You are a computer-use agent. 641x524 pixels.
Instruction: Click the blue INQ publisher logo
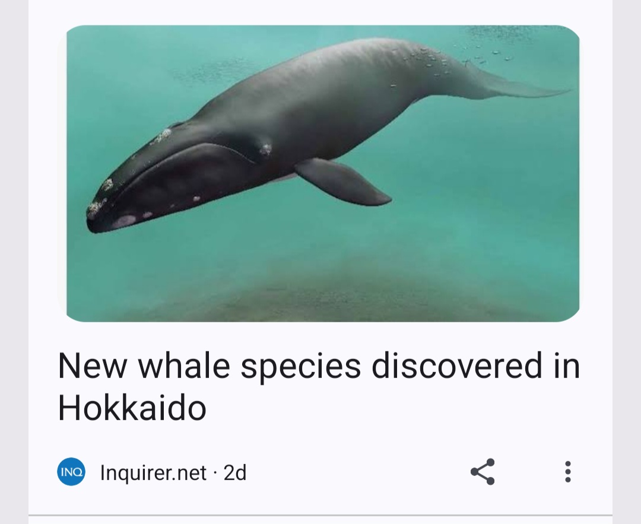pos(71,472)
